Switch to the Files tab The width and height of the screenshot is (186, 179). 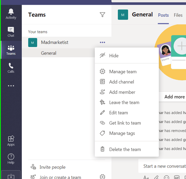[178, 15]
